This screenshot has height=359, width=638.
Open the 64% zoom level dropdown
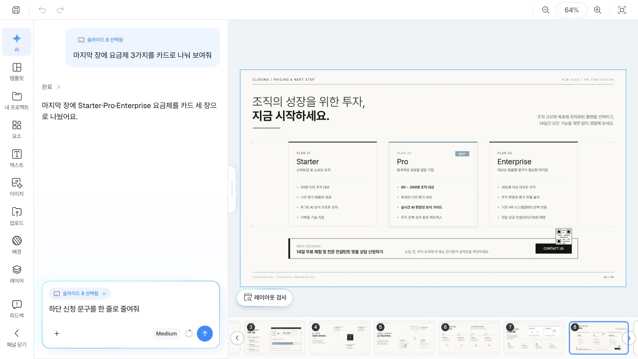click(x=571, y=10)
